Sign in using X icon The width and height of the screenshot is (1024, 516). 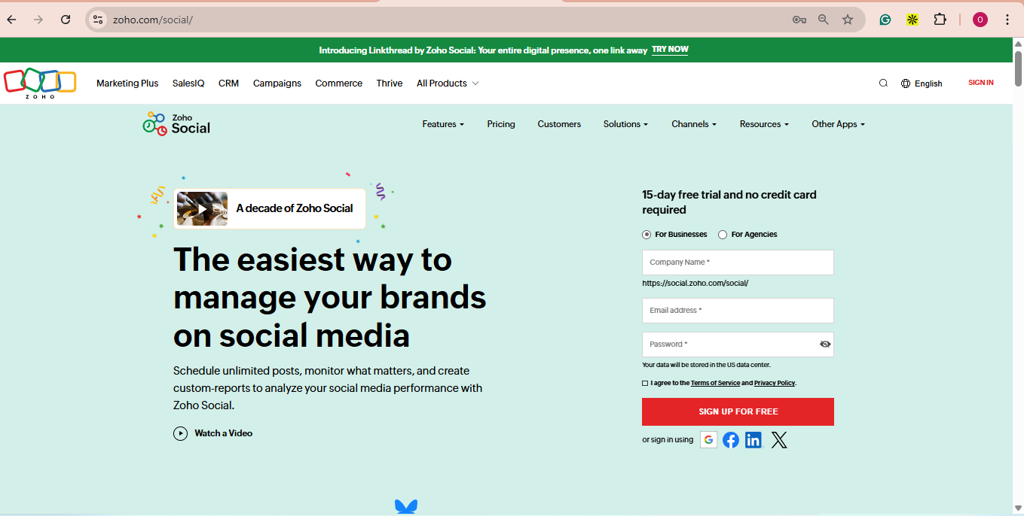pos(779,440)
